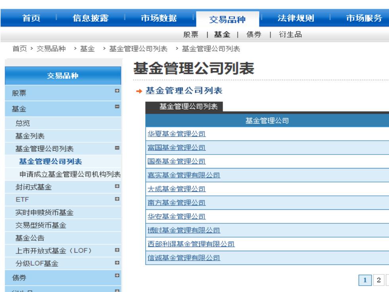Open 华安基金管理公司 link

(176, 217)
